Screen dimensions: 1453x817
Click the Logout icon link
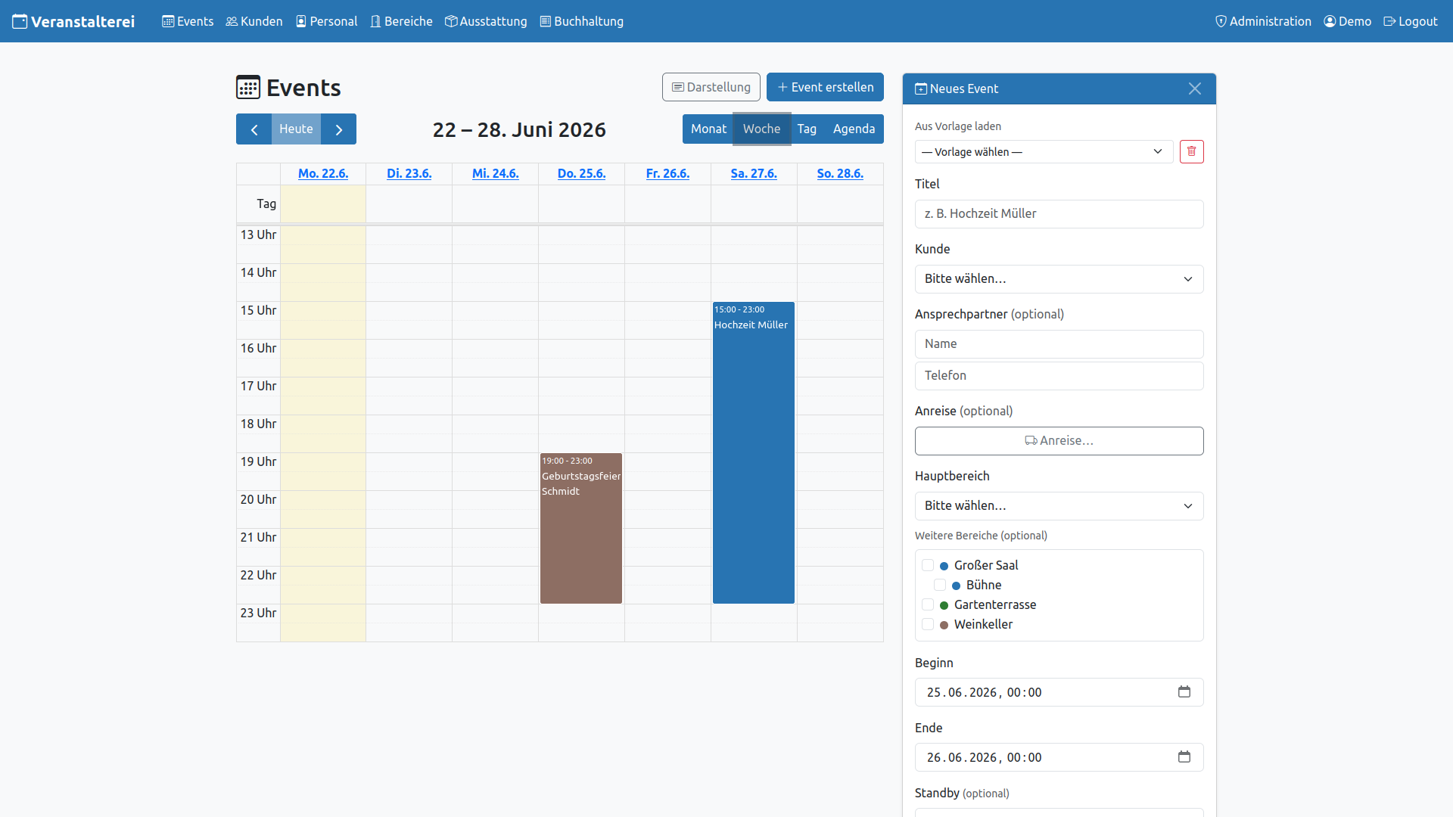1389,21
